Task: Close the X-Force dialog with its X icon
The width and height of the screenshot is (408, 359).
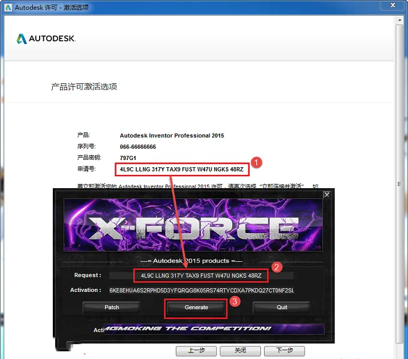Action: 327,195
